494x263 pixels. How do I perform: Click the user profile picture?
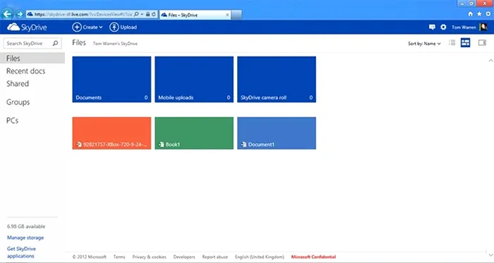(483, 27)
